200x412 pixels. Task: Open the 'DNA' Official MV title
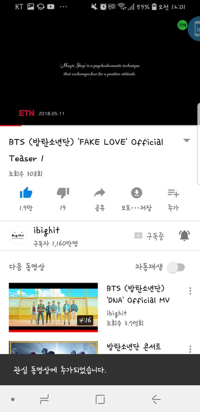[x=138, y=294]
